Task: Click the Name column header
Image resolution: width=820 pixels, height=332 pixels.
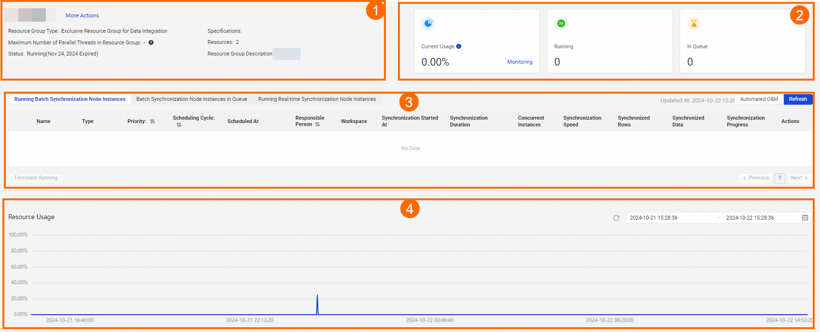Action: pyautogui.click(x=43, y=121)
